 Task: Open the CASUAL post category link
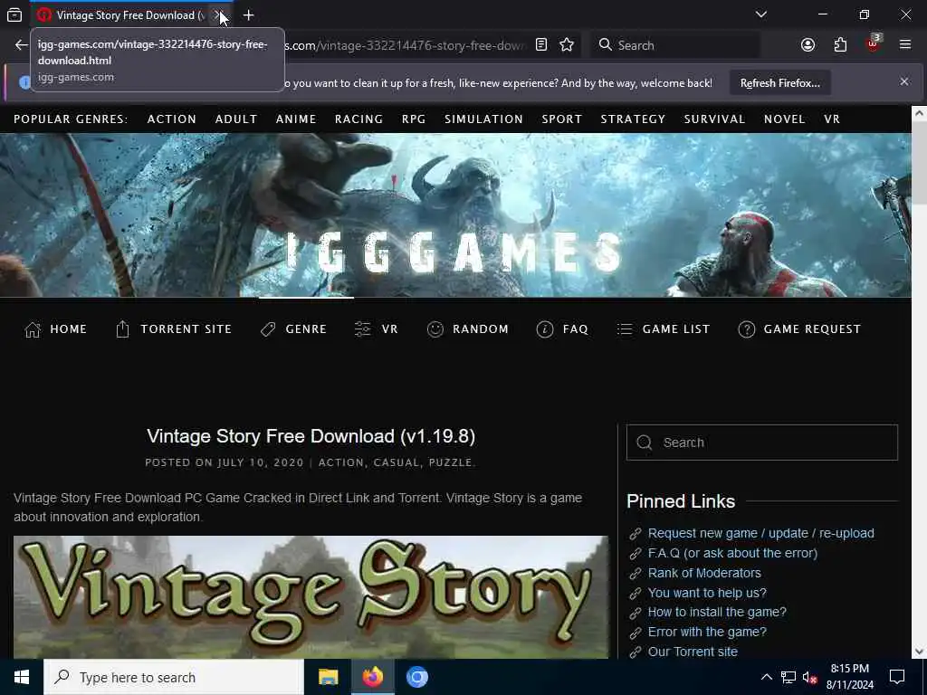point(397,462)
